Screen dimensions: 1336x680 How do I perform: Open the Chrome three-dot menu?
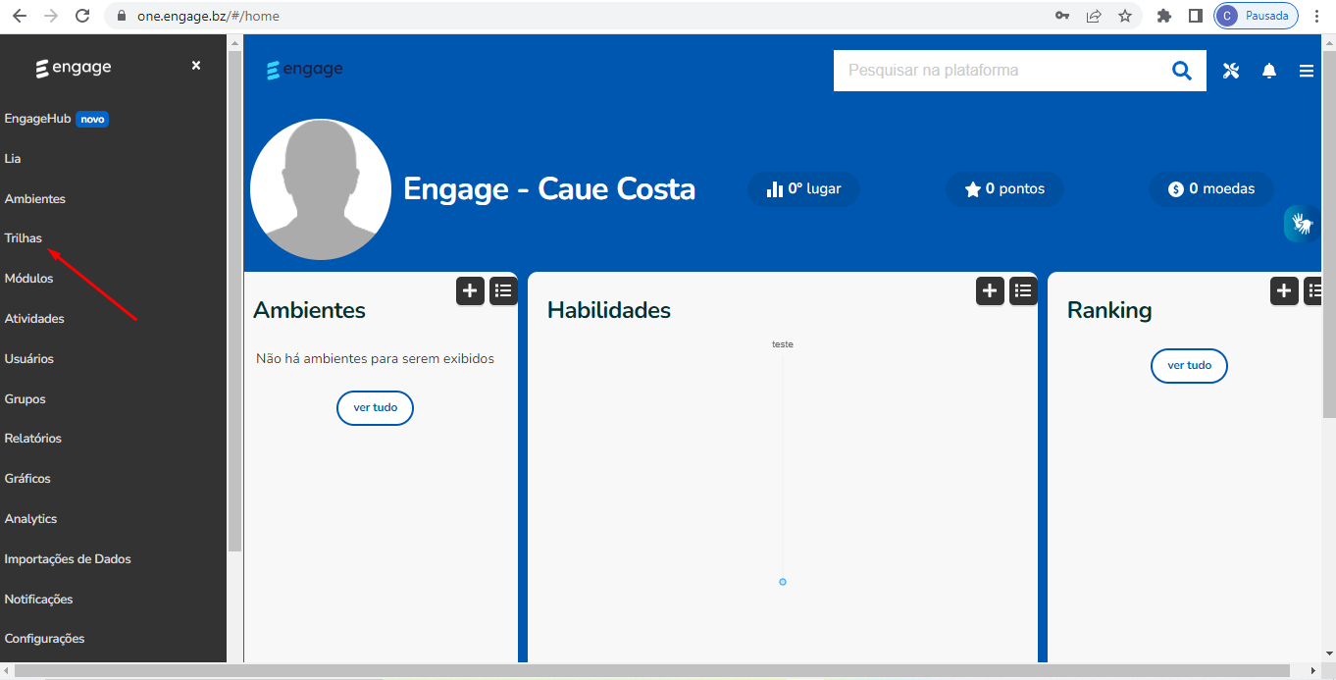tap(1317, 16)
